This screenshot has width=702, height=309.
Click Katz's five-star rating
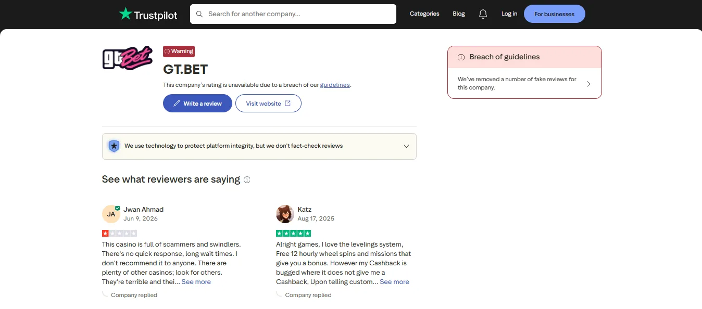tap(293, 234)
